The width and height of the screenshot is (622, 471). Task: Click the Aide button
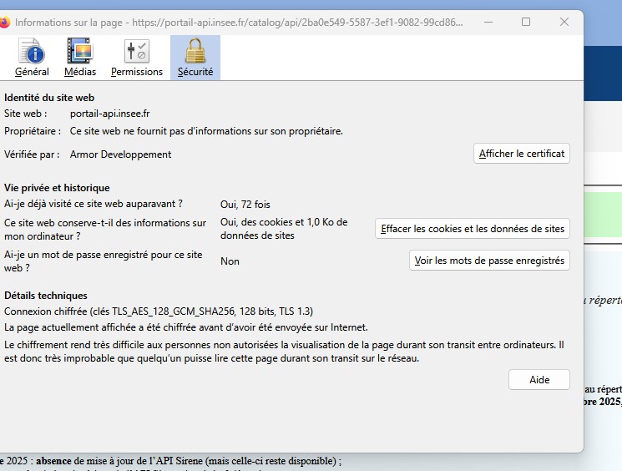pos(539,380)
